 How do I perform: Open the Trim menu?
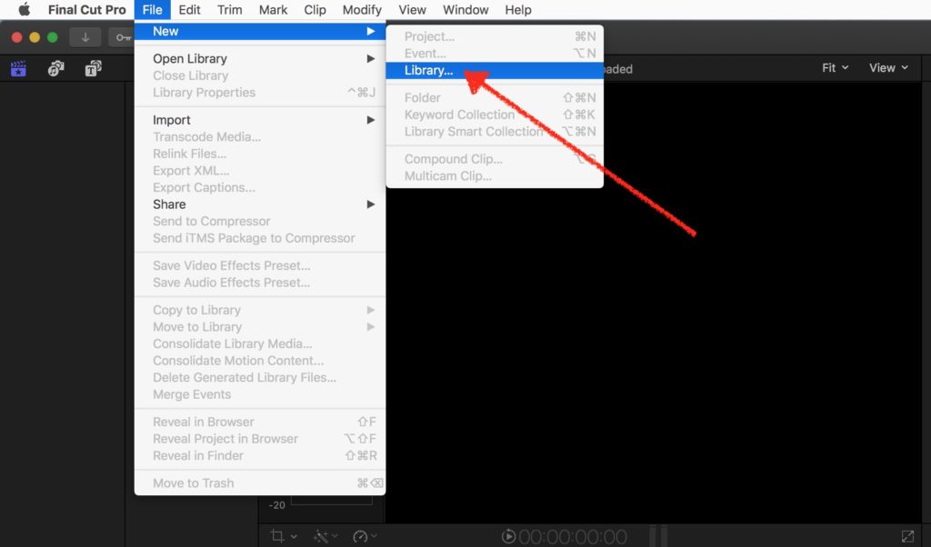pyautogui.click(x=229, y=9)
